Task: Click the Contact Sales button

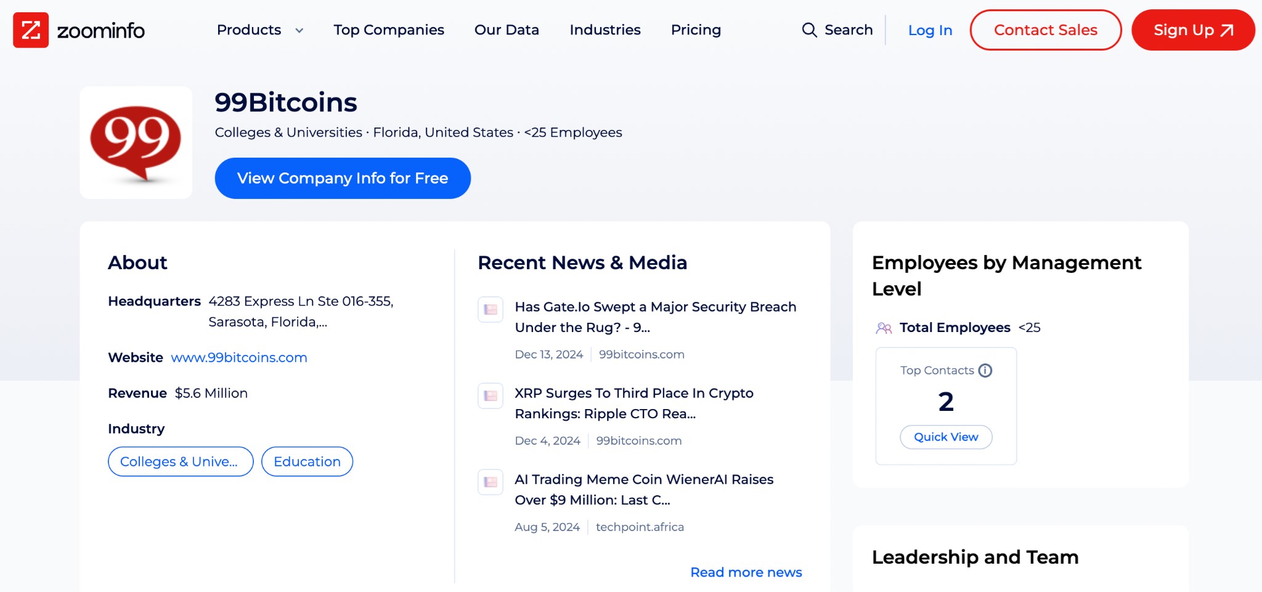Action: pyautogui.click(x=1046, y=30)
